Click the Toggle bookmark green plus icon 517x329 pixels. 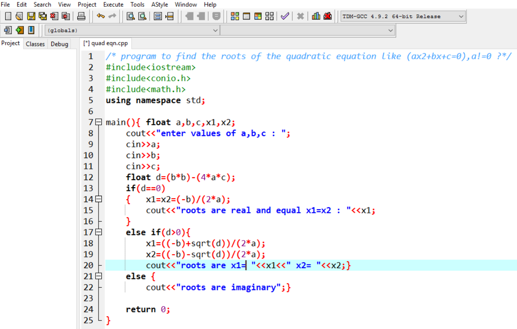20,30
